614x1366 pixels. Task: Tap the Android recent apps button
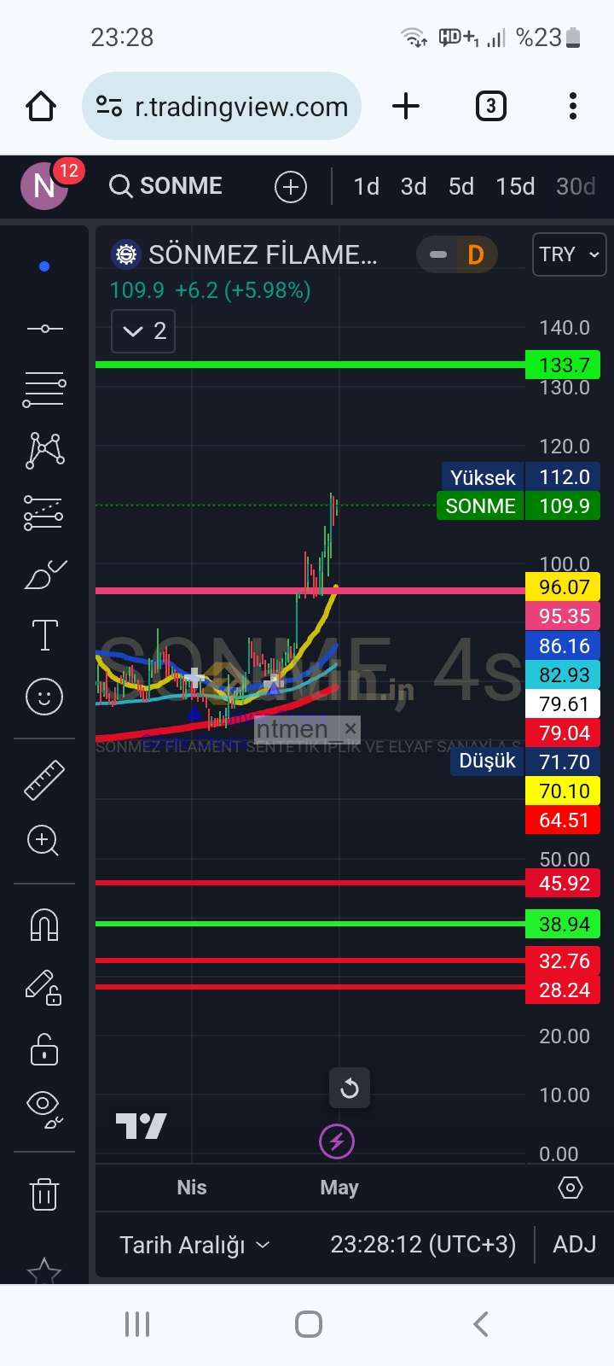(x=137, y=1324)
